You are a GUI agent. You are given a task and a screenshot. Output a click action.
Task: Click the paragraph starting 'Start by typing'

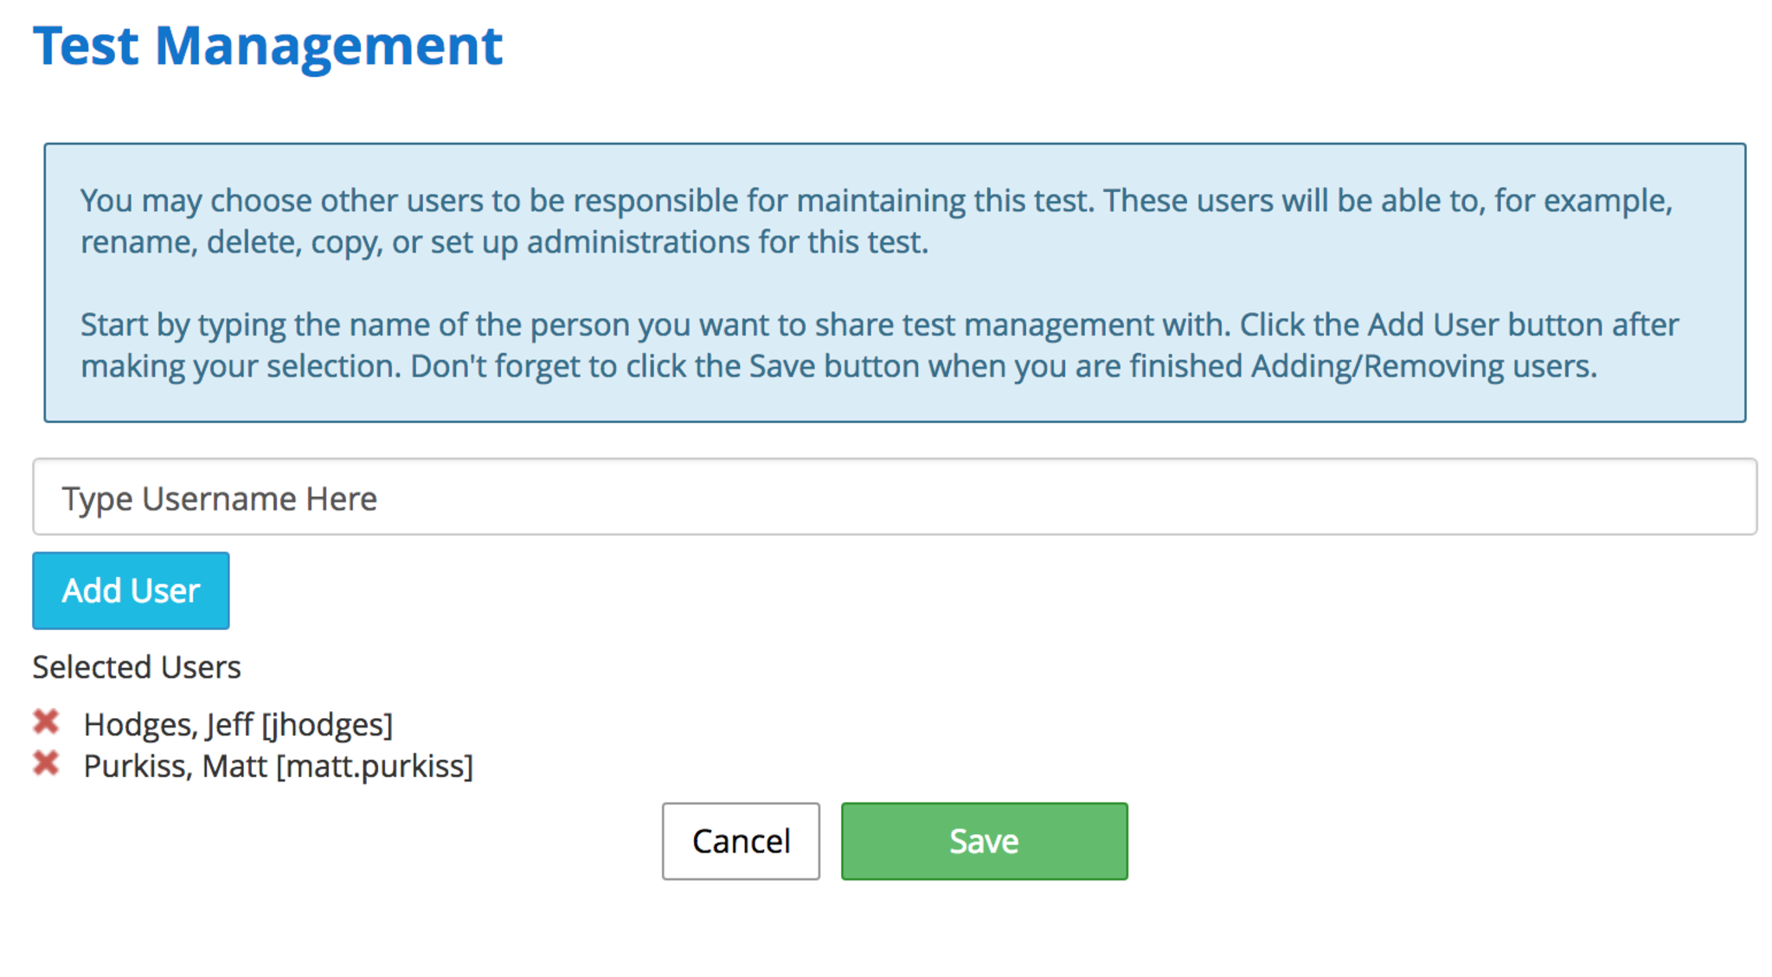click(879, 345)
